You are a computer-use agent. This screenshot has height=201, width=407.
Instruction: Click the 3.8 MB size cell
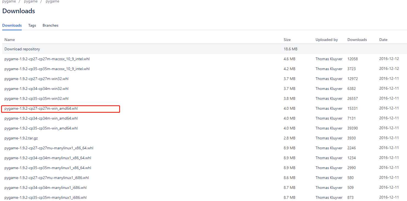coord(289,98)
